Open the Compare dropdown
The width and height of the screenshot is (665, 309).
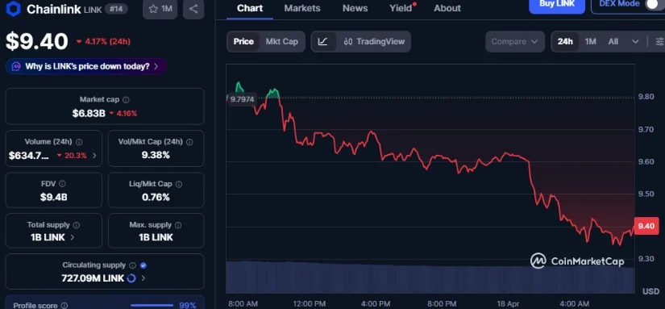pos(515,42)
